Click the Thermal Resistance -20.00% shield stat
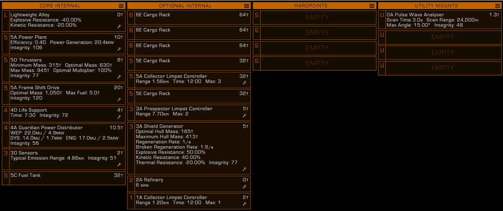This screenshot has width=503, height=211. (x=170, y=163)
